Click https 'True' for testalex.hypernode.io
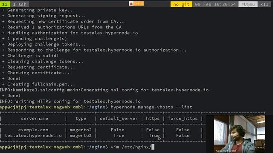 tap(154, 136)
